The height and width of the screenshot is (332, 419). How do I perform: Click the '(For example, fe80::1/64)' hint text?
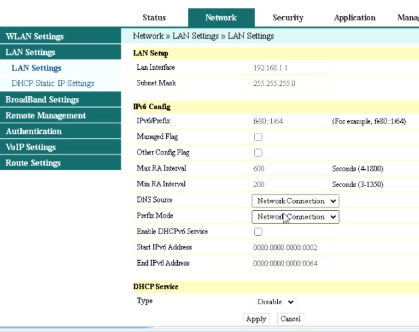click(369, 121)
